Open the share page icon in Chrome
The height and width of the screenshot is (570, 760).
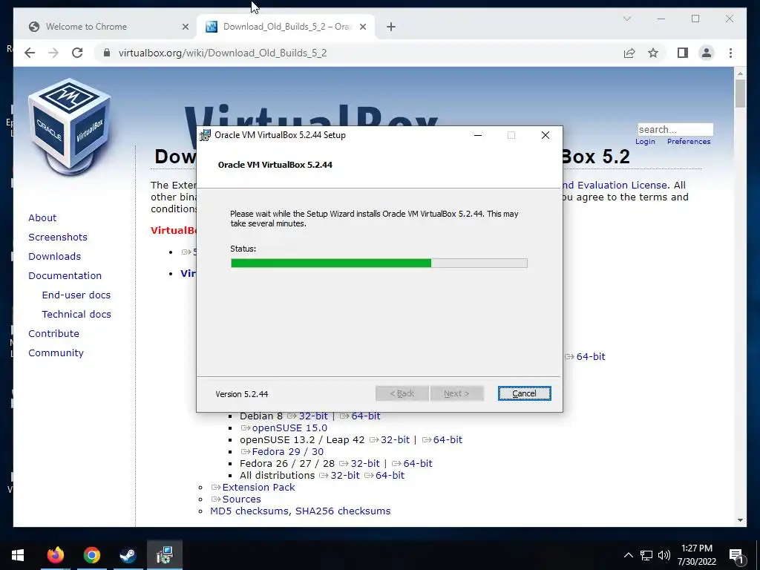click(x=629, y=53)
